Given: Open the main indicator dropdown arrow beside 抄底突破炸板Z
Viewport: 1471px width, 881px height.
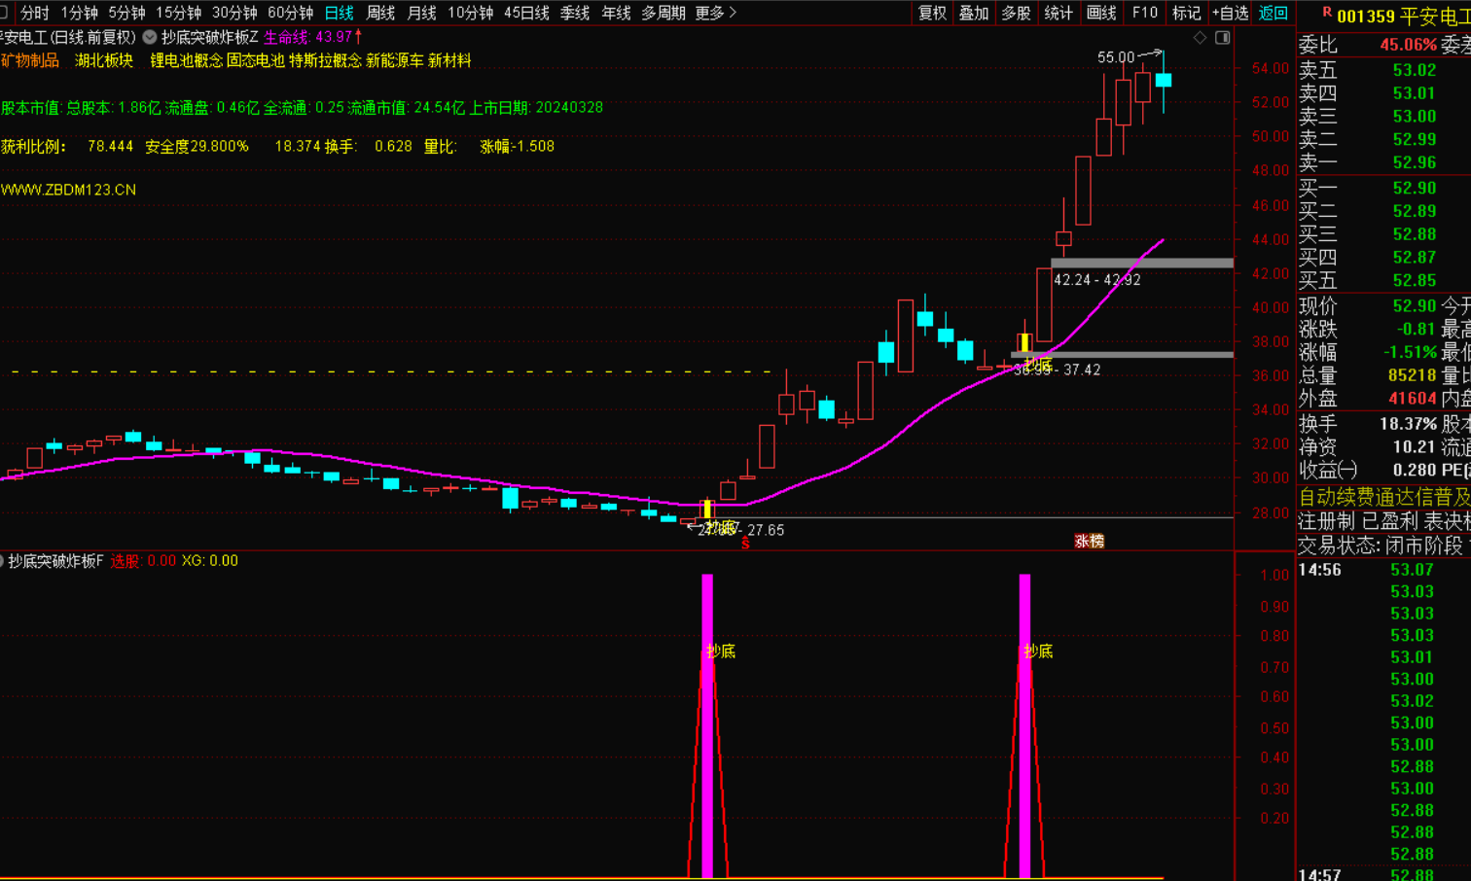Looking at the screenshot, I should point(150,37).
